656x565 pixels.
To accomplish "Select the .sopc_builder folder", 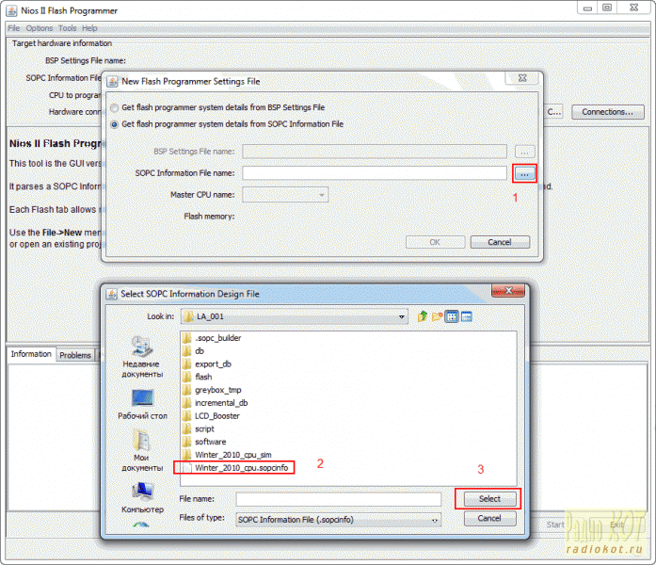I will point(212,338).
